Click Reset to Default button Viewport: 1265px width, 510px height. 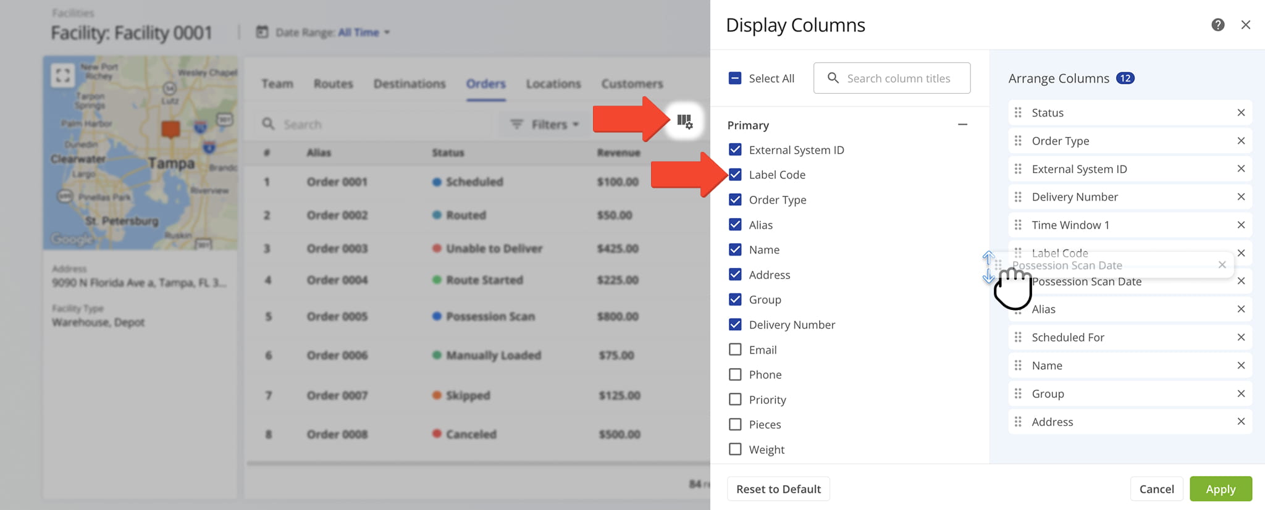(778, 489)
